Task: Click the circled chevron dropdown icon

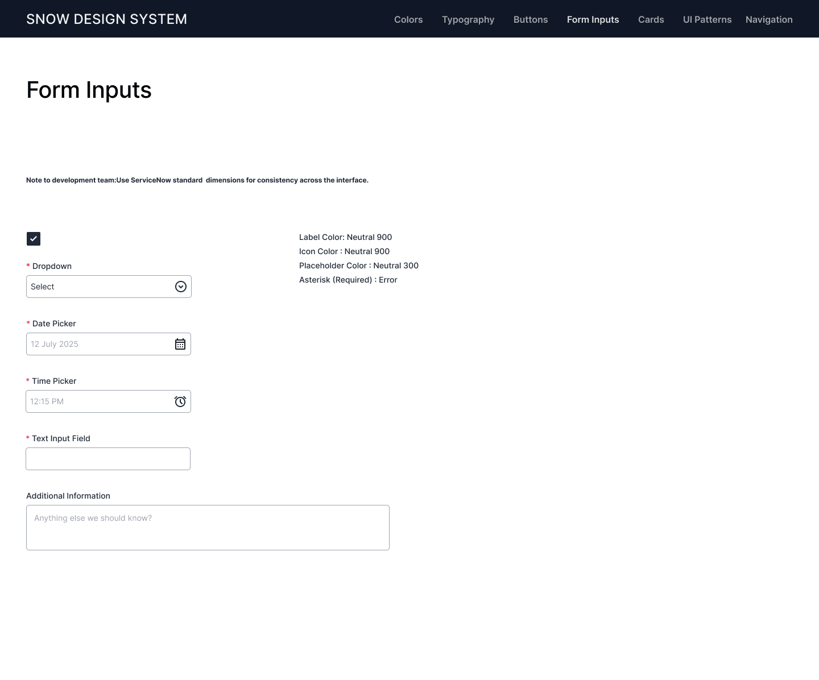Action: pyautogui.click(x=181, y=287)
